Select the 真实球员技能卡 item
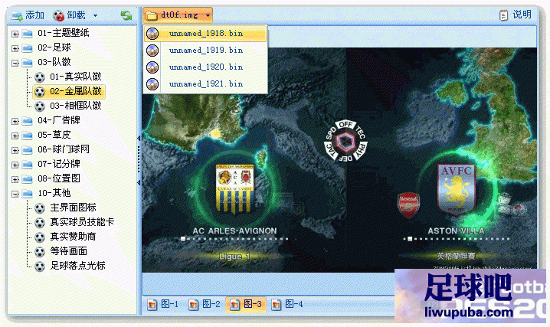 82,222
